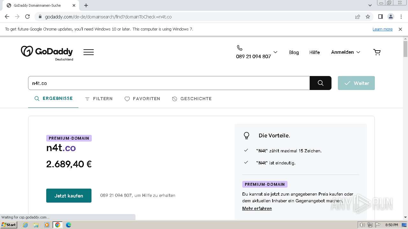
Task: Open Microsoft Edge from taskbar
Action: 69,225
